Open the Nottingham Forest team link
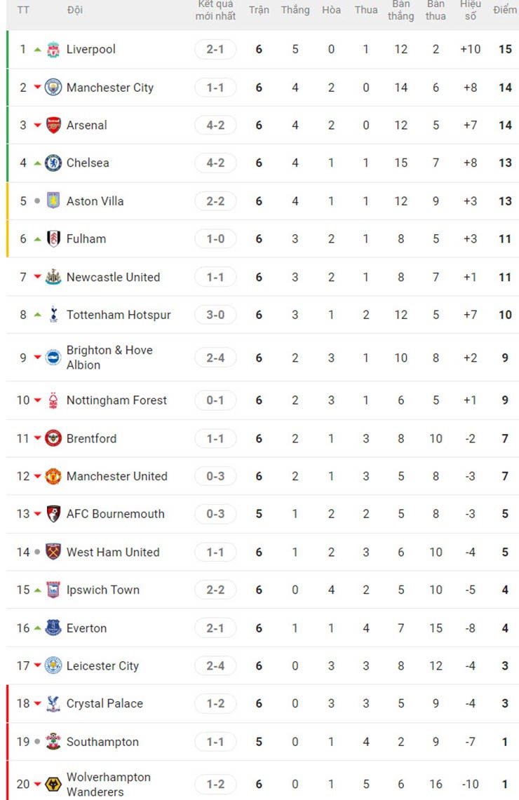 tap(116, 400)
